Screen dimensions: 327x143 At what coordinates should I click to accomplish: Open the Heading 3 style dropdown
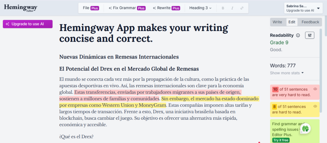(x=200, y=8)
